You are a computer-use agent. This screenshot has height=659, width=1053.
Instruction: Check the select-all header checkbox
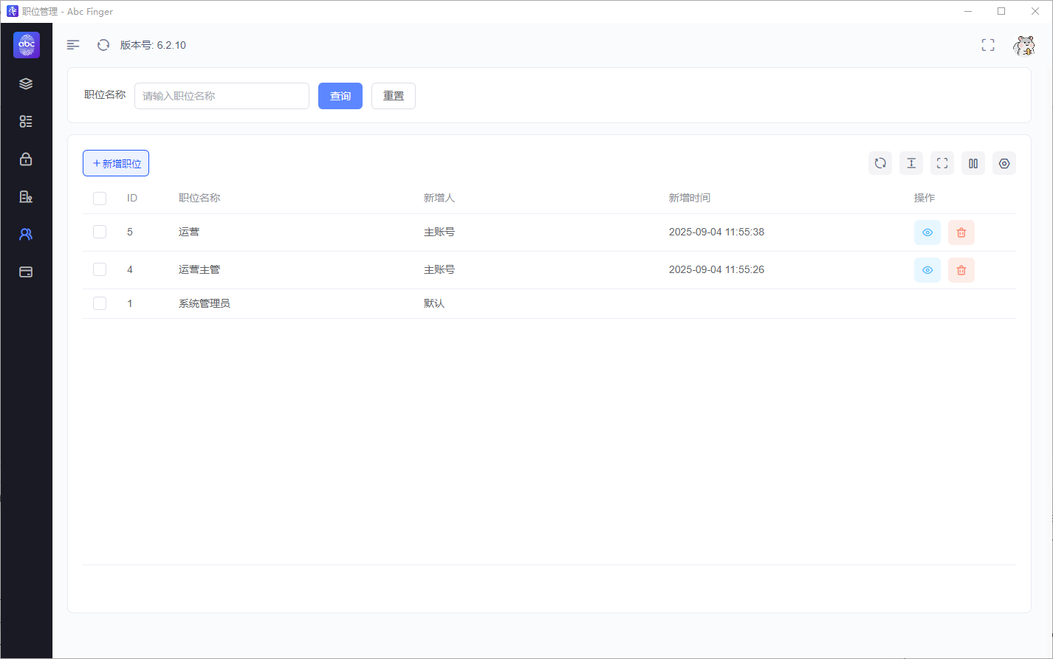click(100, 198)
